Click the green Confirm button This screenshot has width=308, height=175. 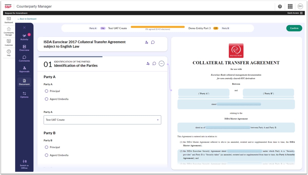tap(294, 28)
